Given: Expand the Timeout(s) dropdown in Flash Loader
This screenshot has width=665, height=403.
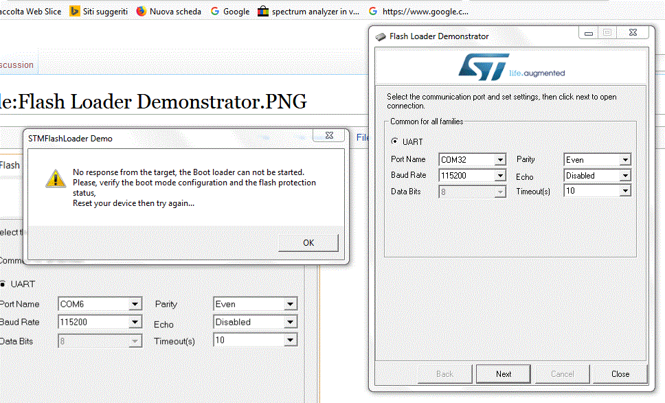Looking at the screenshot, I should point(624,192).
